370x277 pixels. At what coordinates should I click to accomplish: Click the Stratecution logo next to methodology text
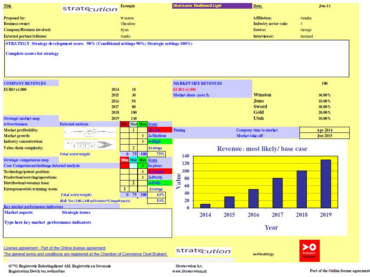point(203,251)
